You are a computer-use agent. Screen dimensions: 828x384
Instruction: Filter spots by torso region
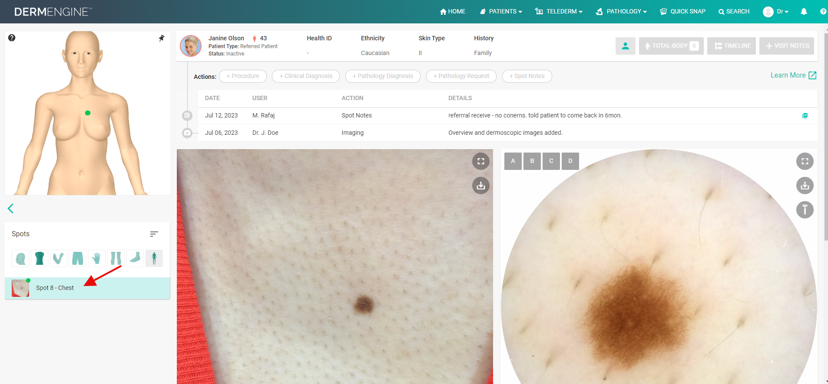coord(40,258)
